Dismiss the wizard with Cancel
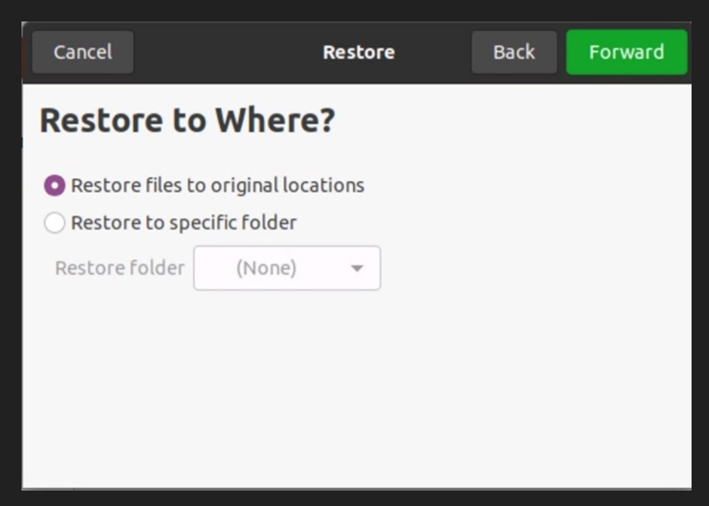 [82, 52]
